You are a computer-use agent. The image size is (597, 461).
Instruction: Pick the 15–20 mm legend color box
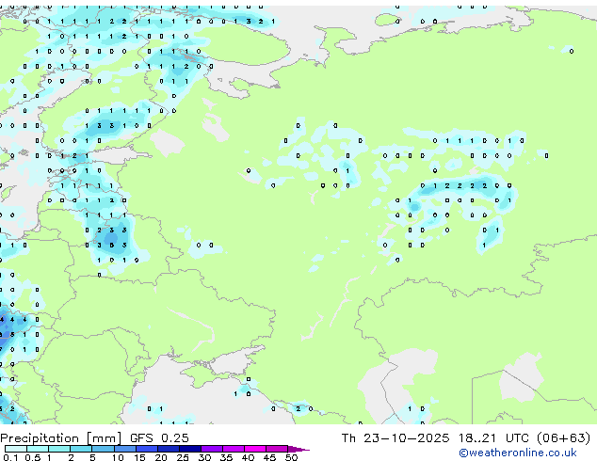[147, 449]
